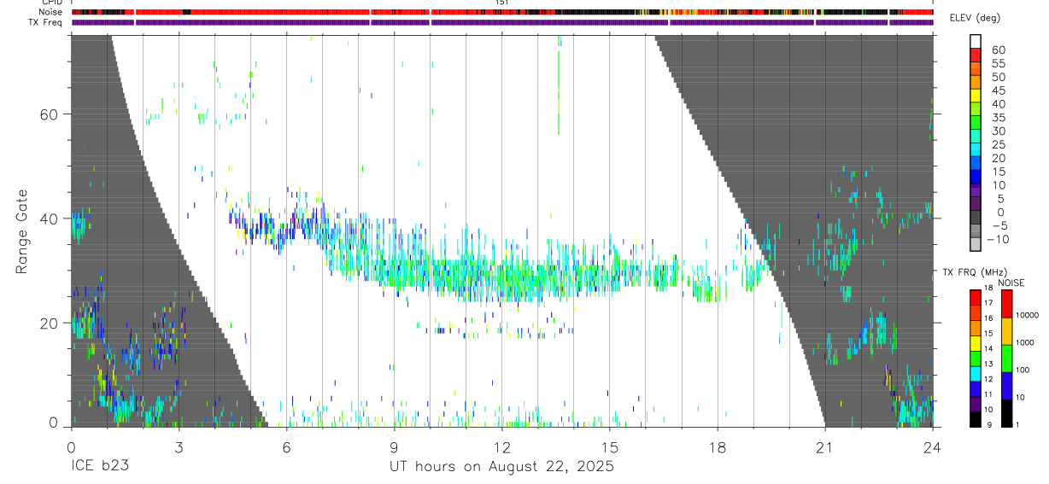Click the "60" value on ELEV scale
1049x484 pixels.
click(999, 50)
